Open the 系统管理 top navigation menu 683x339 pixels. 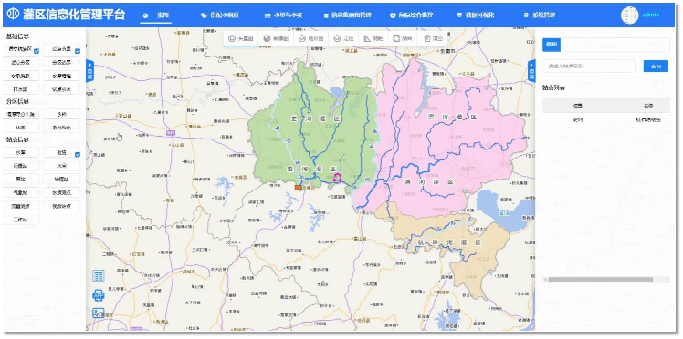(540, 15)
